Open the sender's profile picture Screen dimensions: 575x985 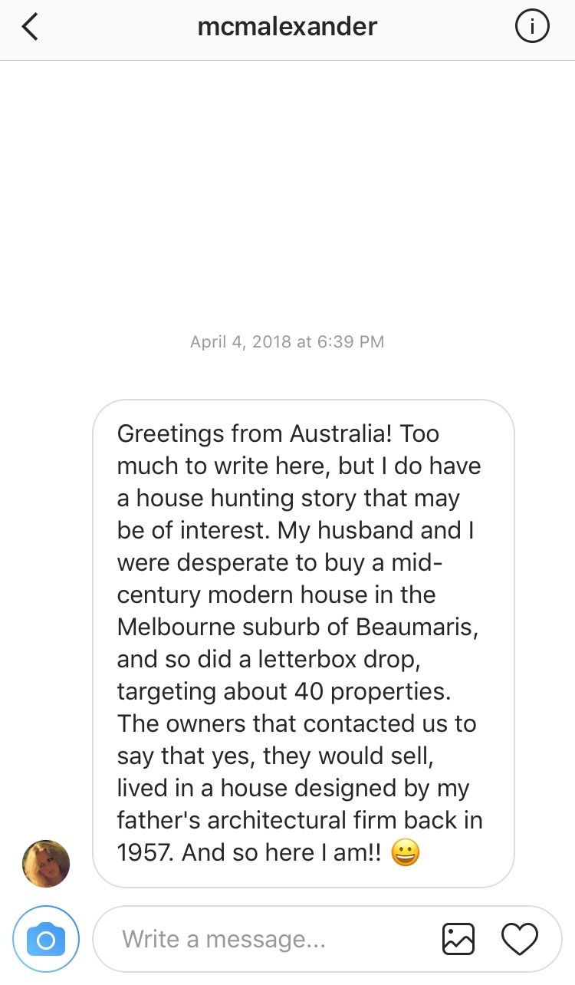pos(46,863)
